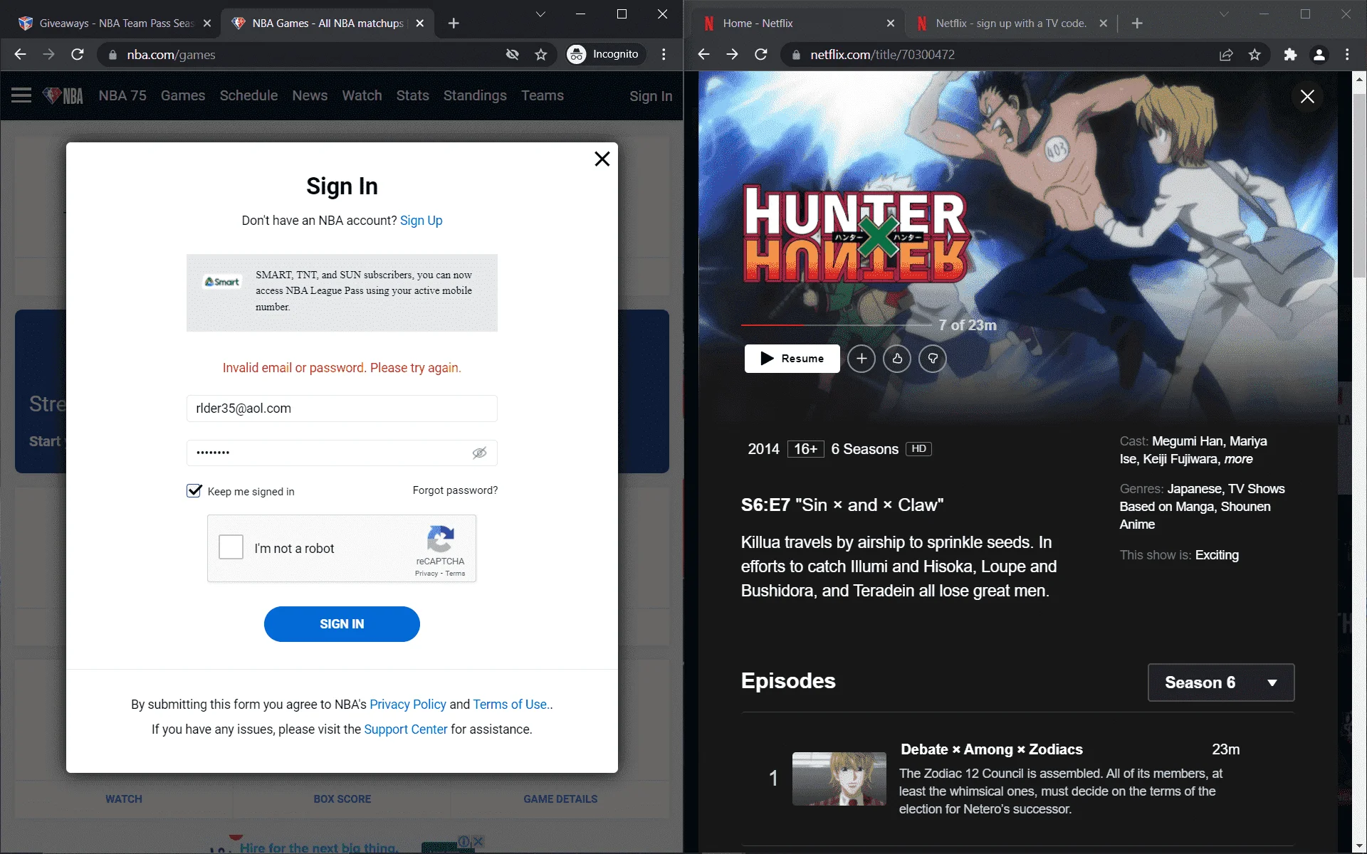
Task: Close the NBA Games browser tab
Action: tap(420, 23)
